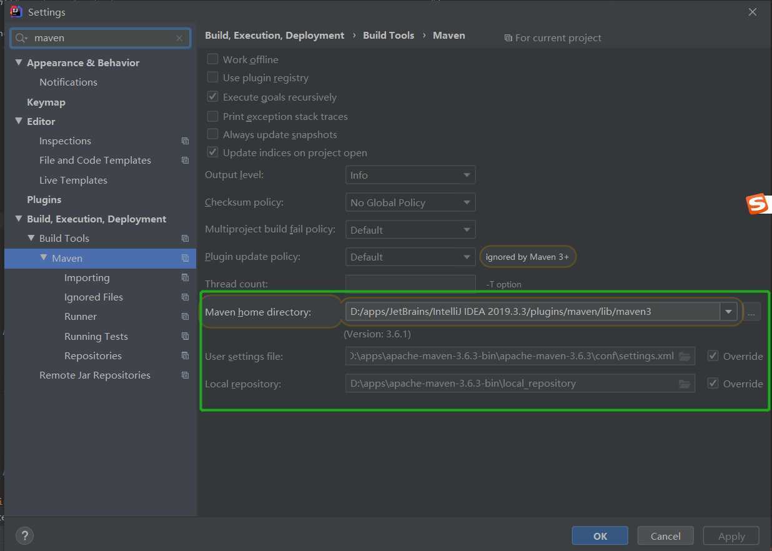Collapse the Maven tree node

(44, 258)
